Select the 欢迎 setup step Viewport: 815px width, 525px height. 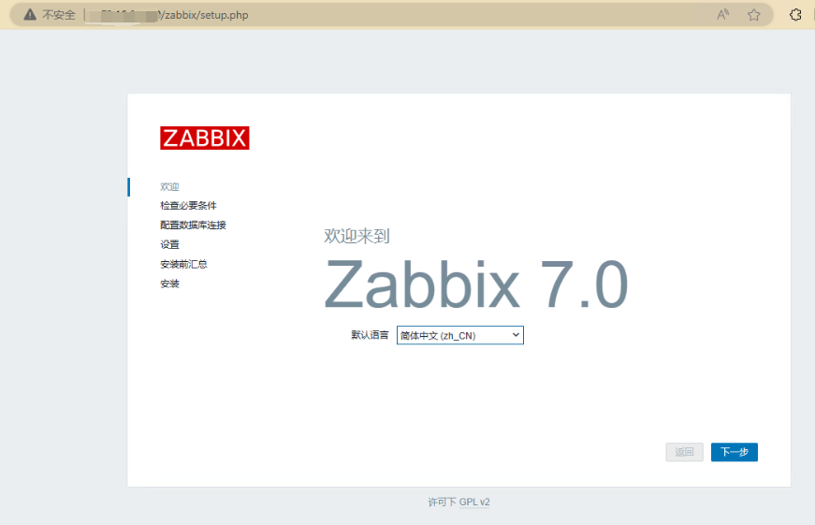click(169, 186)
